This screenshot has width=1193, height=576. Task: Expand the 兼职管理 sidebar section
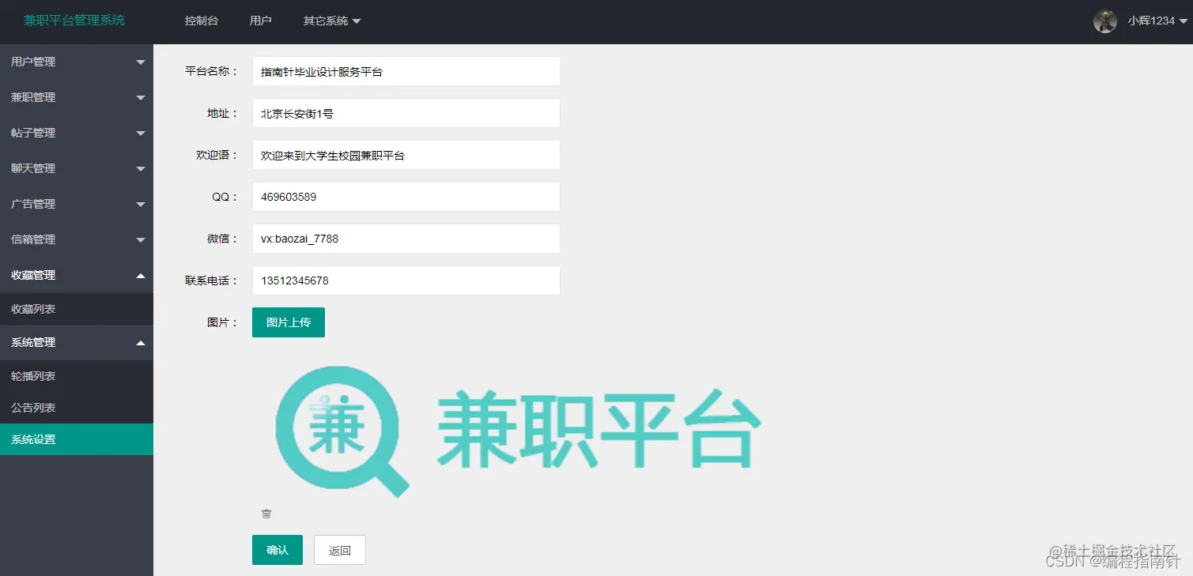pos(77,97)
